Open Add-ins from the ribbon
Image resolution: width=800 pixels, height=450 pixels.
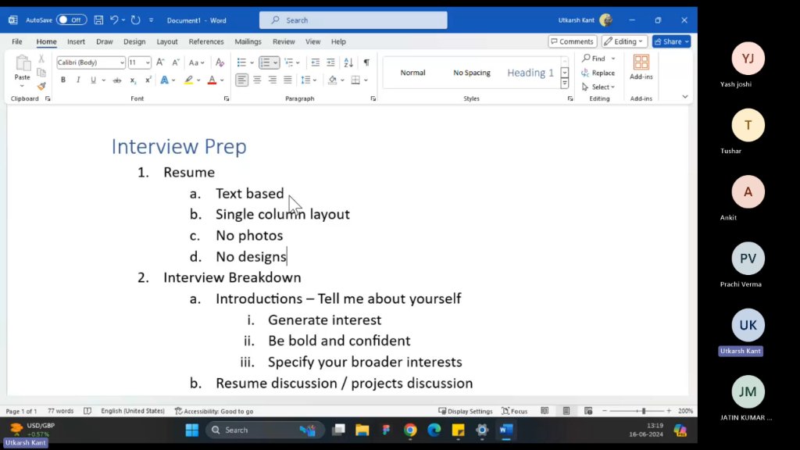[x=641, y=67]
